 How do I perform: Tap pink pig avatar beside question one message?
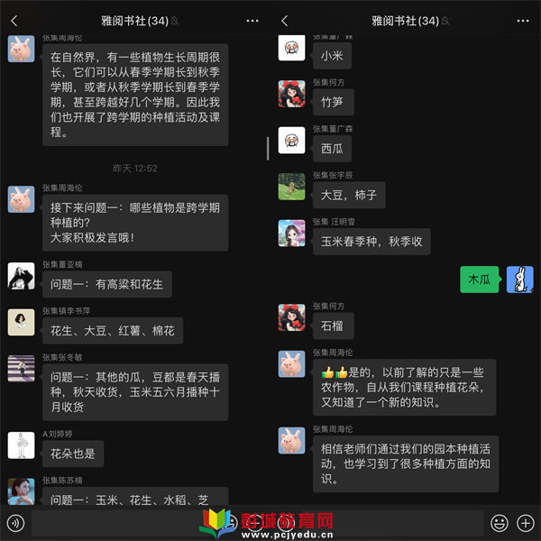(22, 199)
